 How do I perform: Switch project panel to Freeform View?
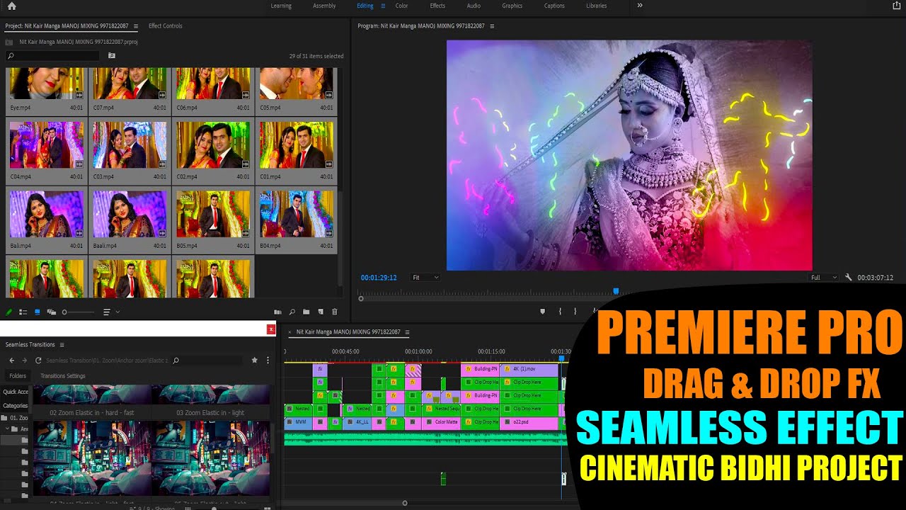pos(51,312)
